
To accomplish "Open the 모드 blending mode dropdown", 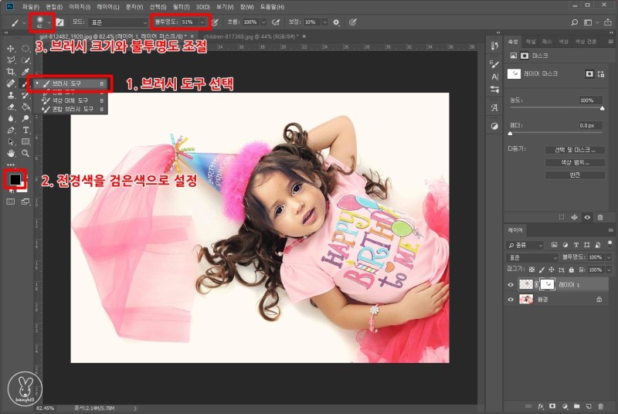I will point(120,22).
